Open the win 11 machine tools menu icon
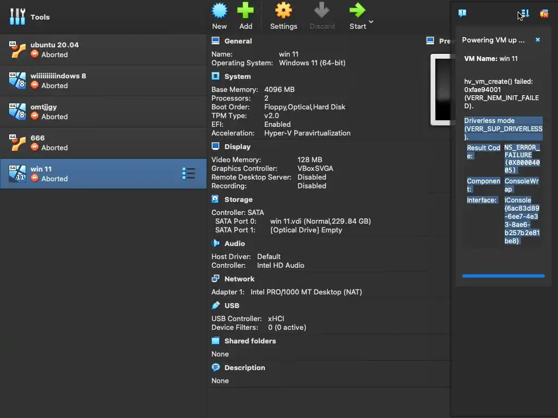 189,174
